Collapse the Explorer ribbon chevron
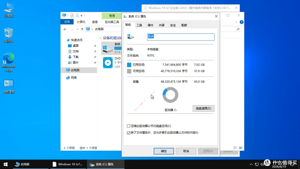 236,22
